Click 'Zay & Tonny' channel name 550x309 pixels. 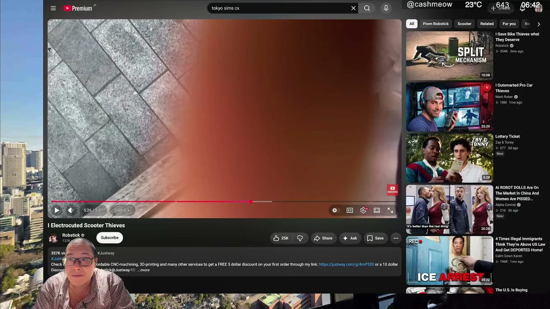pos(504,142)
